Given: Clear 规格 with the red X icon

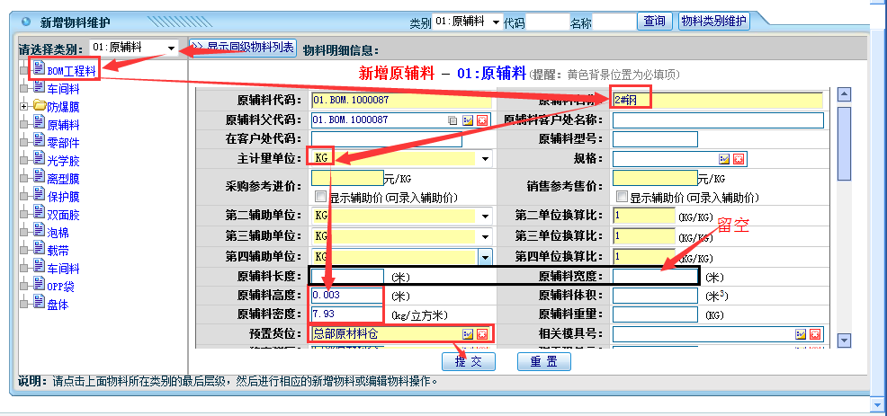Looking at the screenshot, I should pos(739,159).
